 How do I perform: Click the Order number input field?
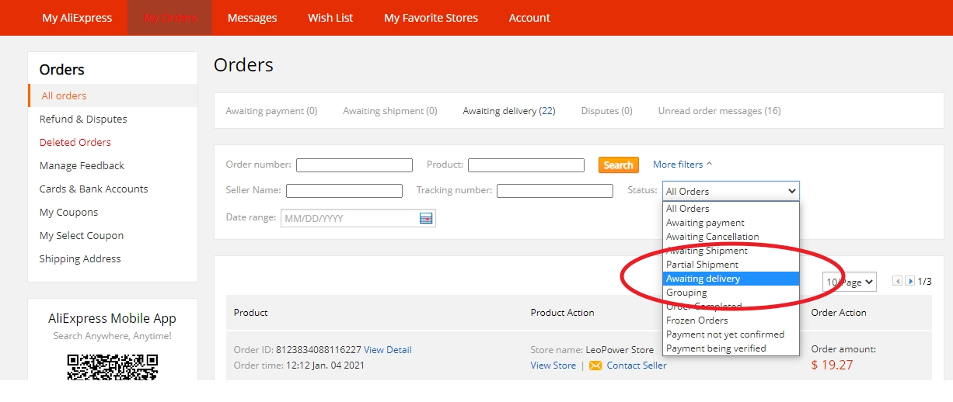(x=354, y=165)
